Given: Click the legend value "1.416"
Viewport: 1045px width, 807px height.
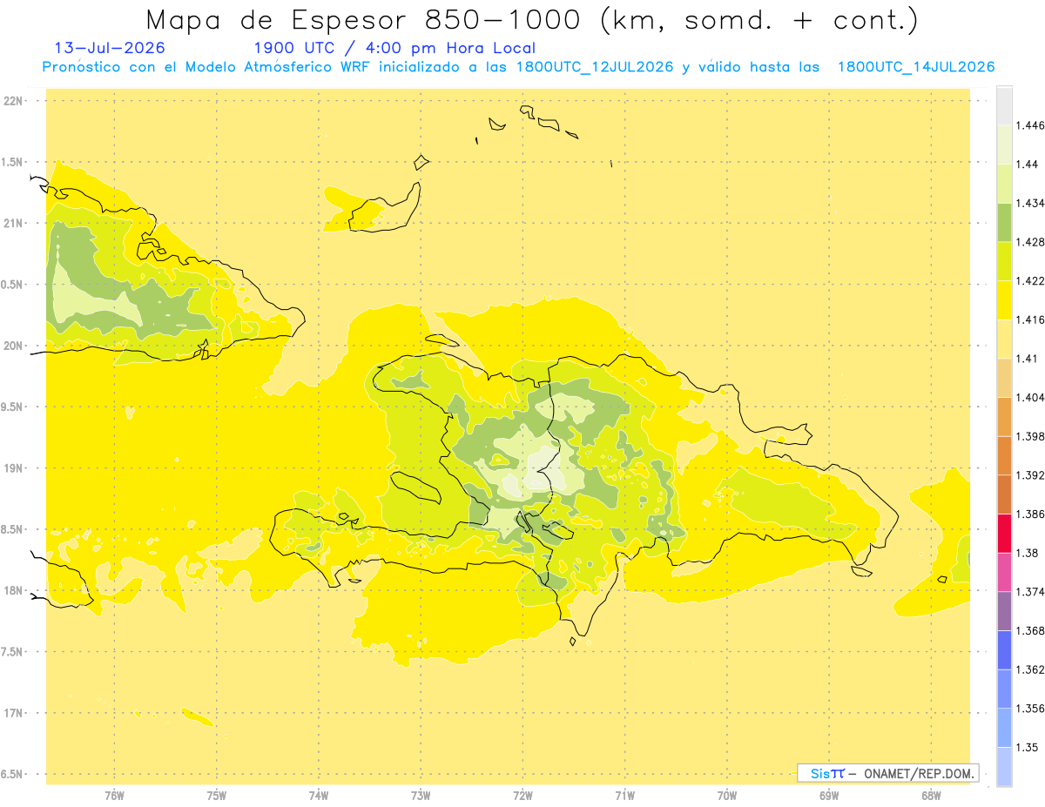Looking at the screenshot, I should tap(1029, 319).
